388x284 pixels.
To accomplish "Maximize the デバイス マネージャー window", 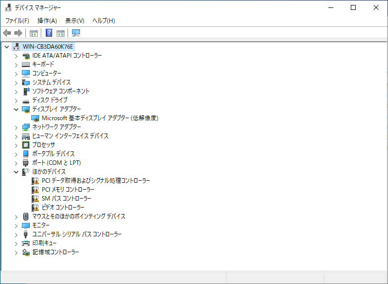I will pyautogui.click(x=353, y=7).
